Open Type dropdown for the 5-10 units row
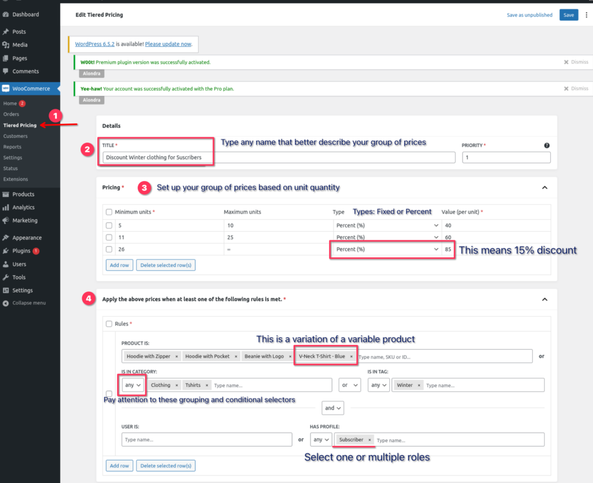The height and width of the screenshot is (483, 593). [387, 225]
